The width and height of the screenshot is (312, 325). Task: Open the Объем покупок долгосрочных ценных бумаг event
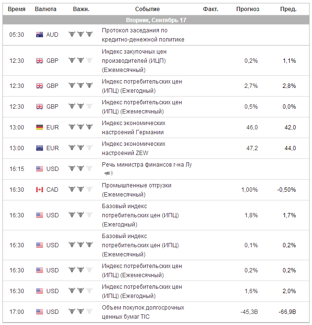click(x=142, y=311)
